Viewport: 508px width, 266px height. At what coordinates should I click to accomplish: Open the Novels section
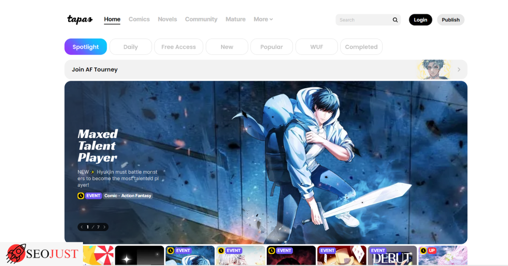point(167,19)
